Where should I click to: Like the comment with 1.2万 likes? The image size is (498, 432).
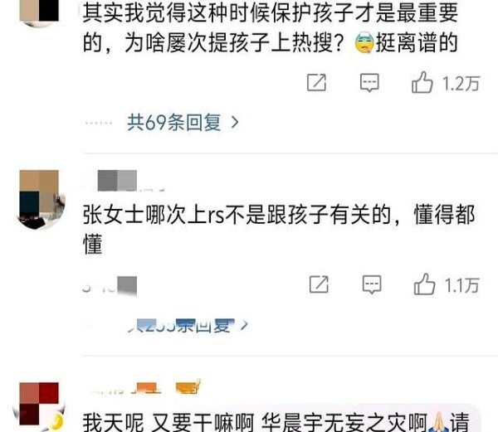click(422, 82)
